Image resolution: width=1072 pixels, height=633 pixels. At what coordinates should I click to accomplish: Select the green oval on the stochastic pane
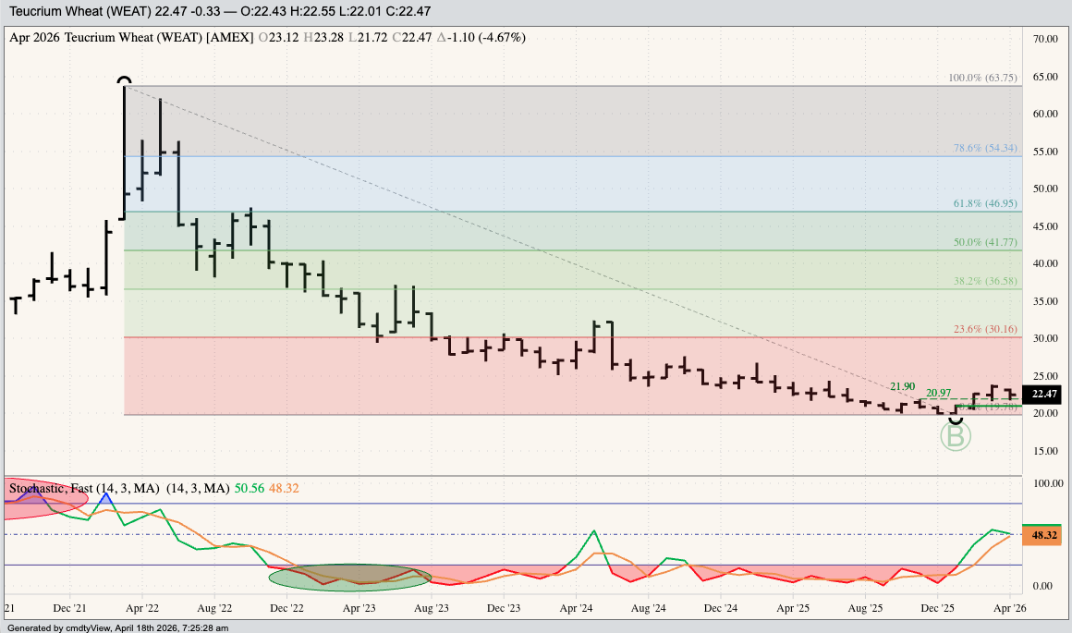350,577
